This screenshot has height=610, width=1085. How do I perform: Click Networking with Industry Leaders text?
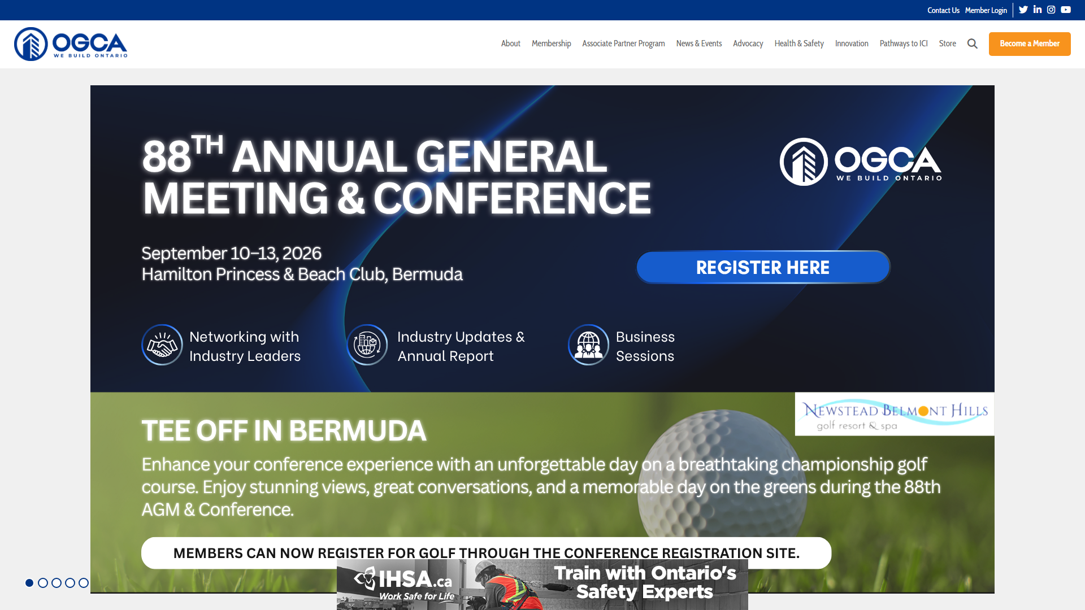click(x=245, y=346)
